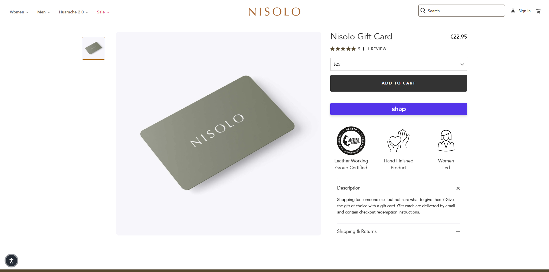Select the Hand Finished Product icon
This screenshot has width=549, height=272.
398,140
